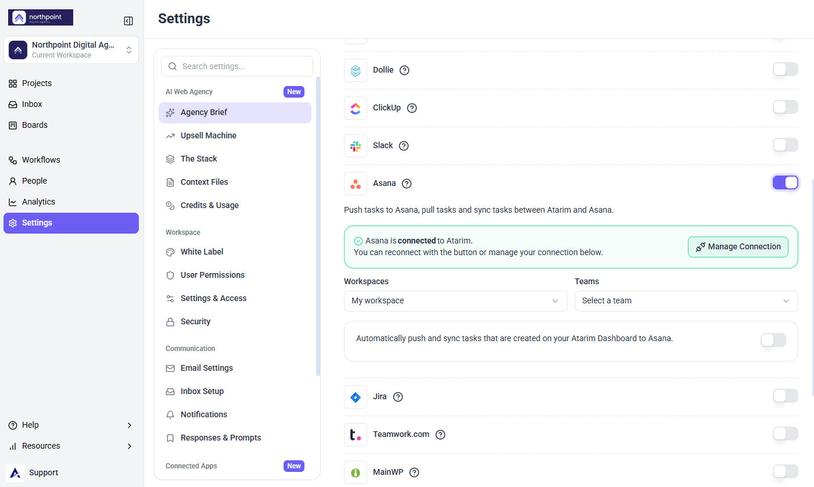Click the ClickUp integration logo

point(356,108)
